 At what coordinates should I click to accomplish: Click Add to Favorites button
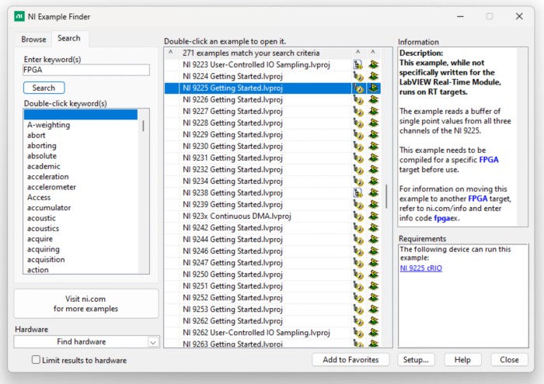pyautogui.click(x=350, y=360)
